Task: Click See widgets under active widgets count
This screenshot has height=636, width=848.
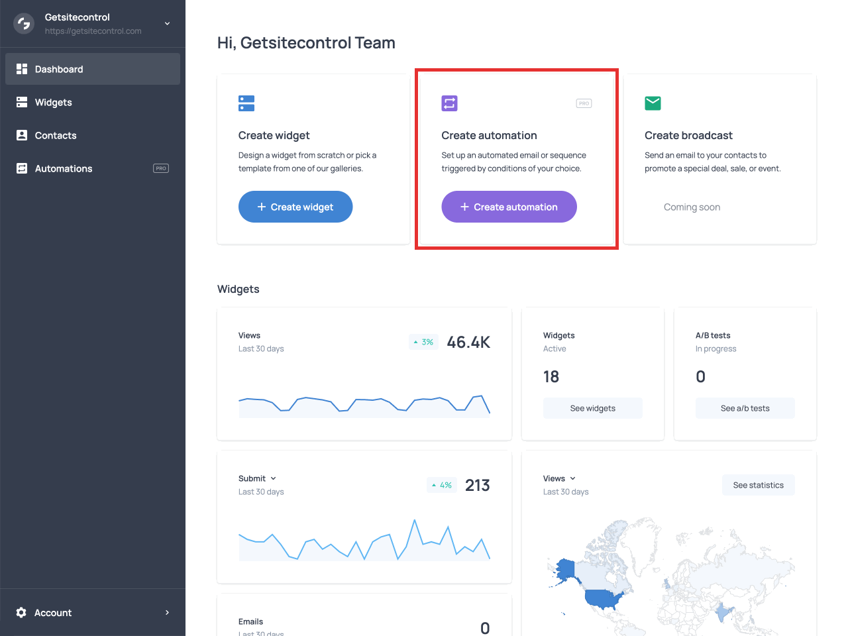Action: [592, 408]
